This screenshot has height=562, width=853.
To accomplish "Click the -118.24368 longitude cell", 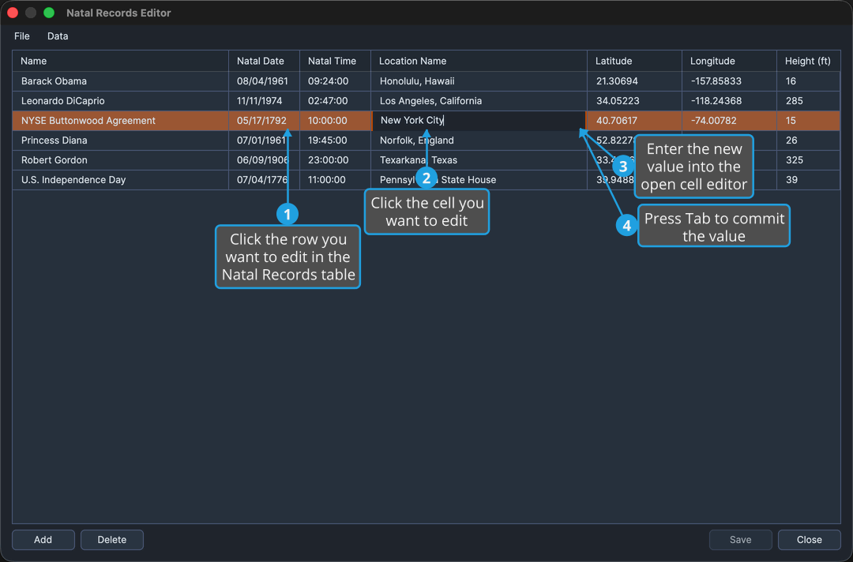I will click(729, 100).
